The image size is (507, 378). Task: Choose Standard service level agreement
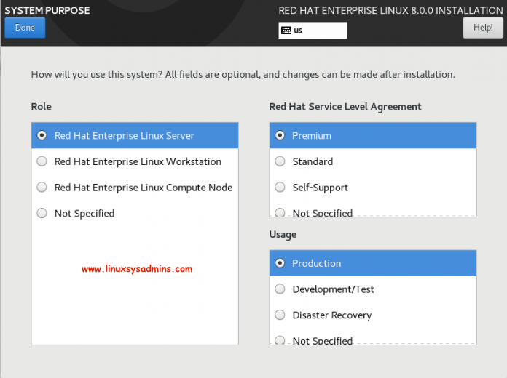[373, 161]
